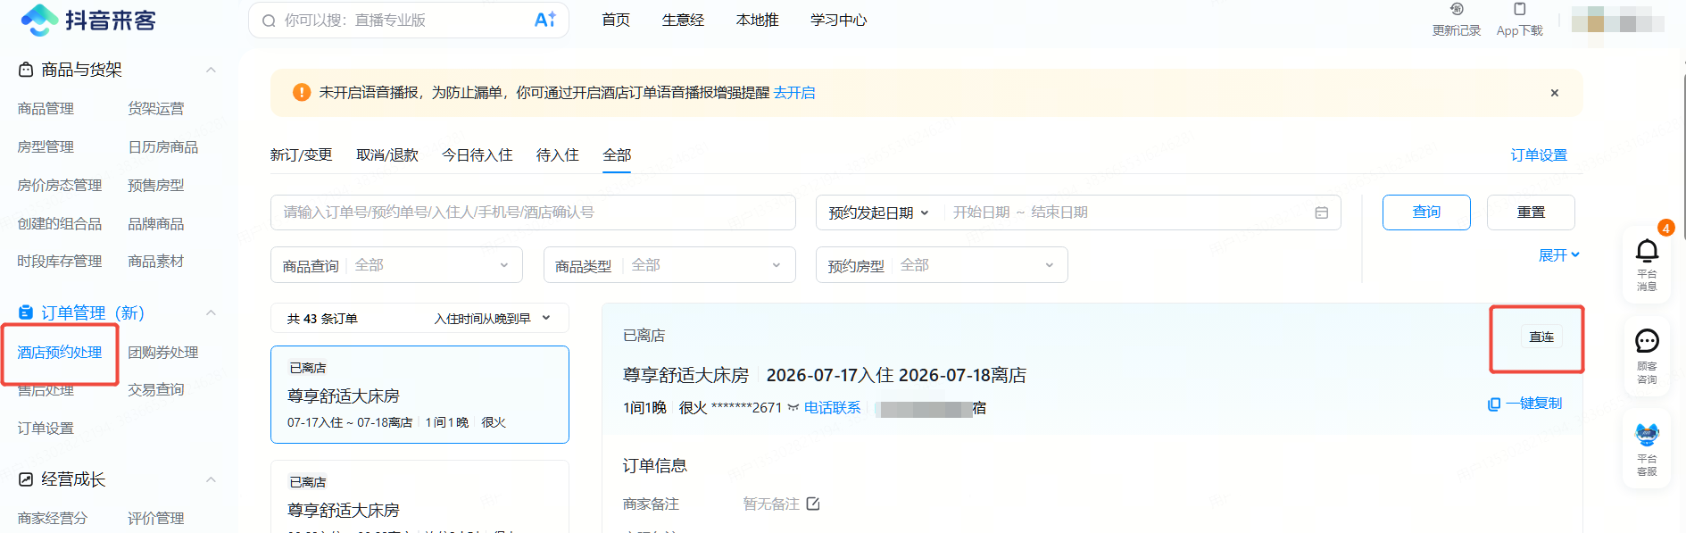
Task: Click the 订单管理 section icon
Action: coord(26,312)
